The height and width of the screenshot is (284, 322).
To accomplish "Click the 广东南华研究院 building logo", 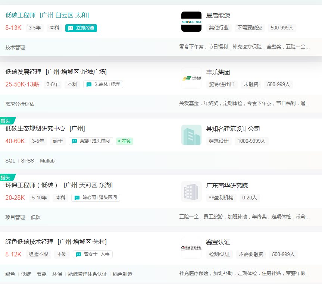I will pos(191,192).
